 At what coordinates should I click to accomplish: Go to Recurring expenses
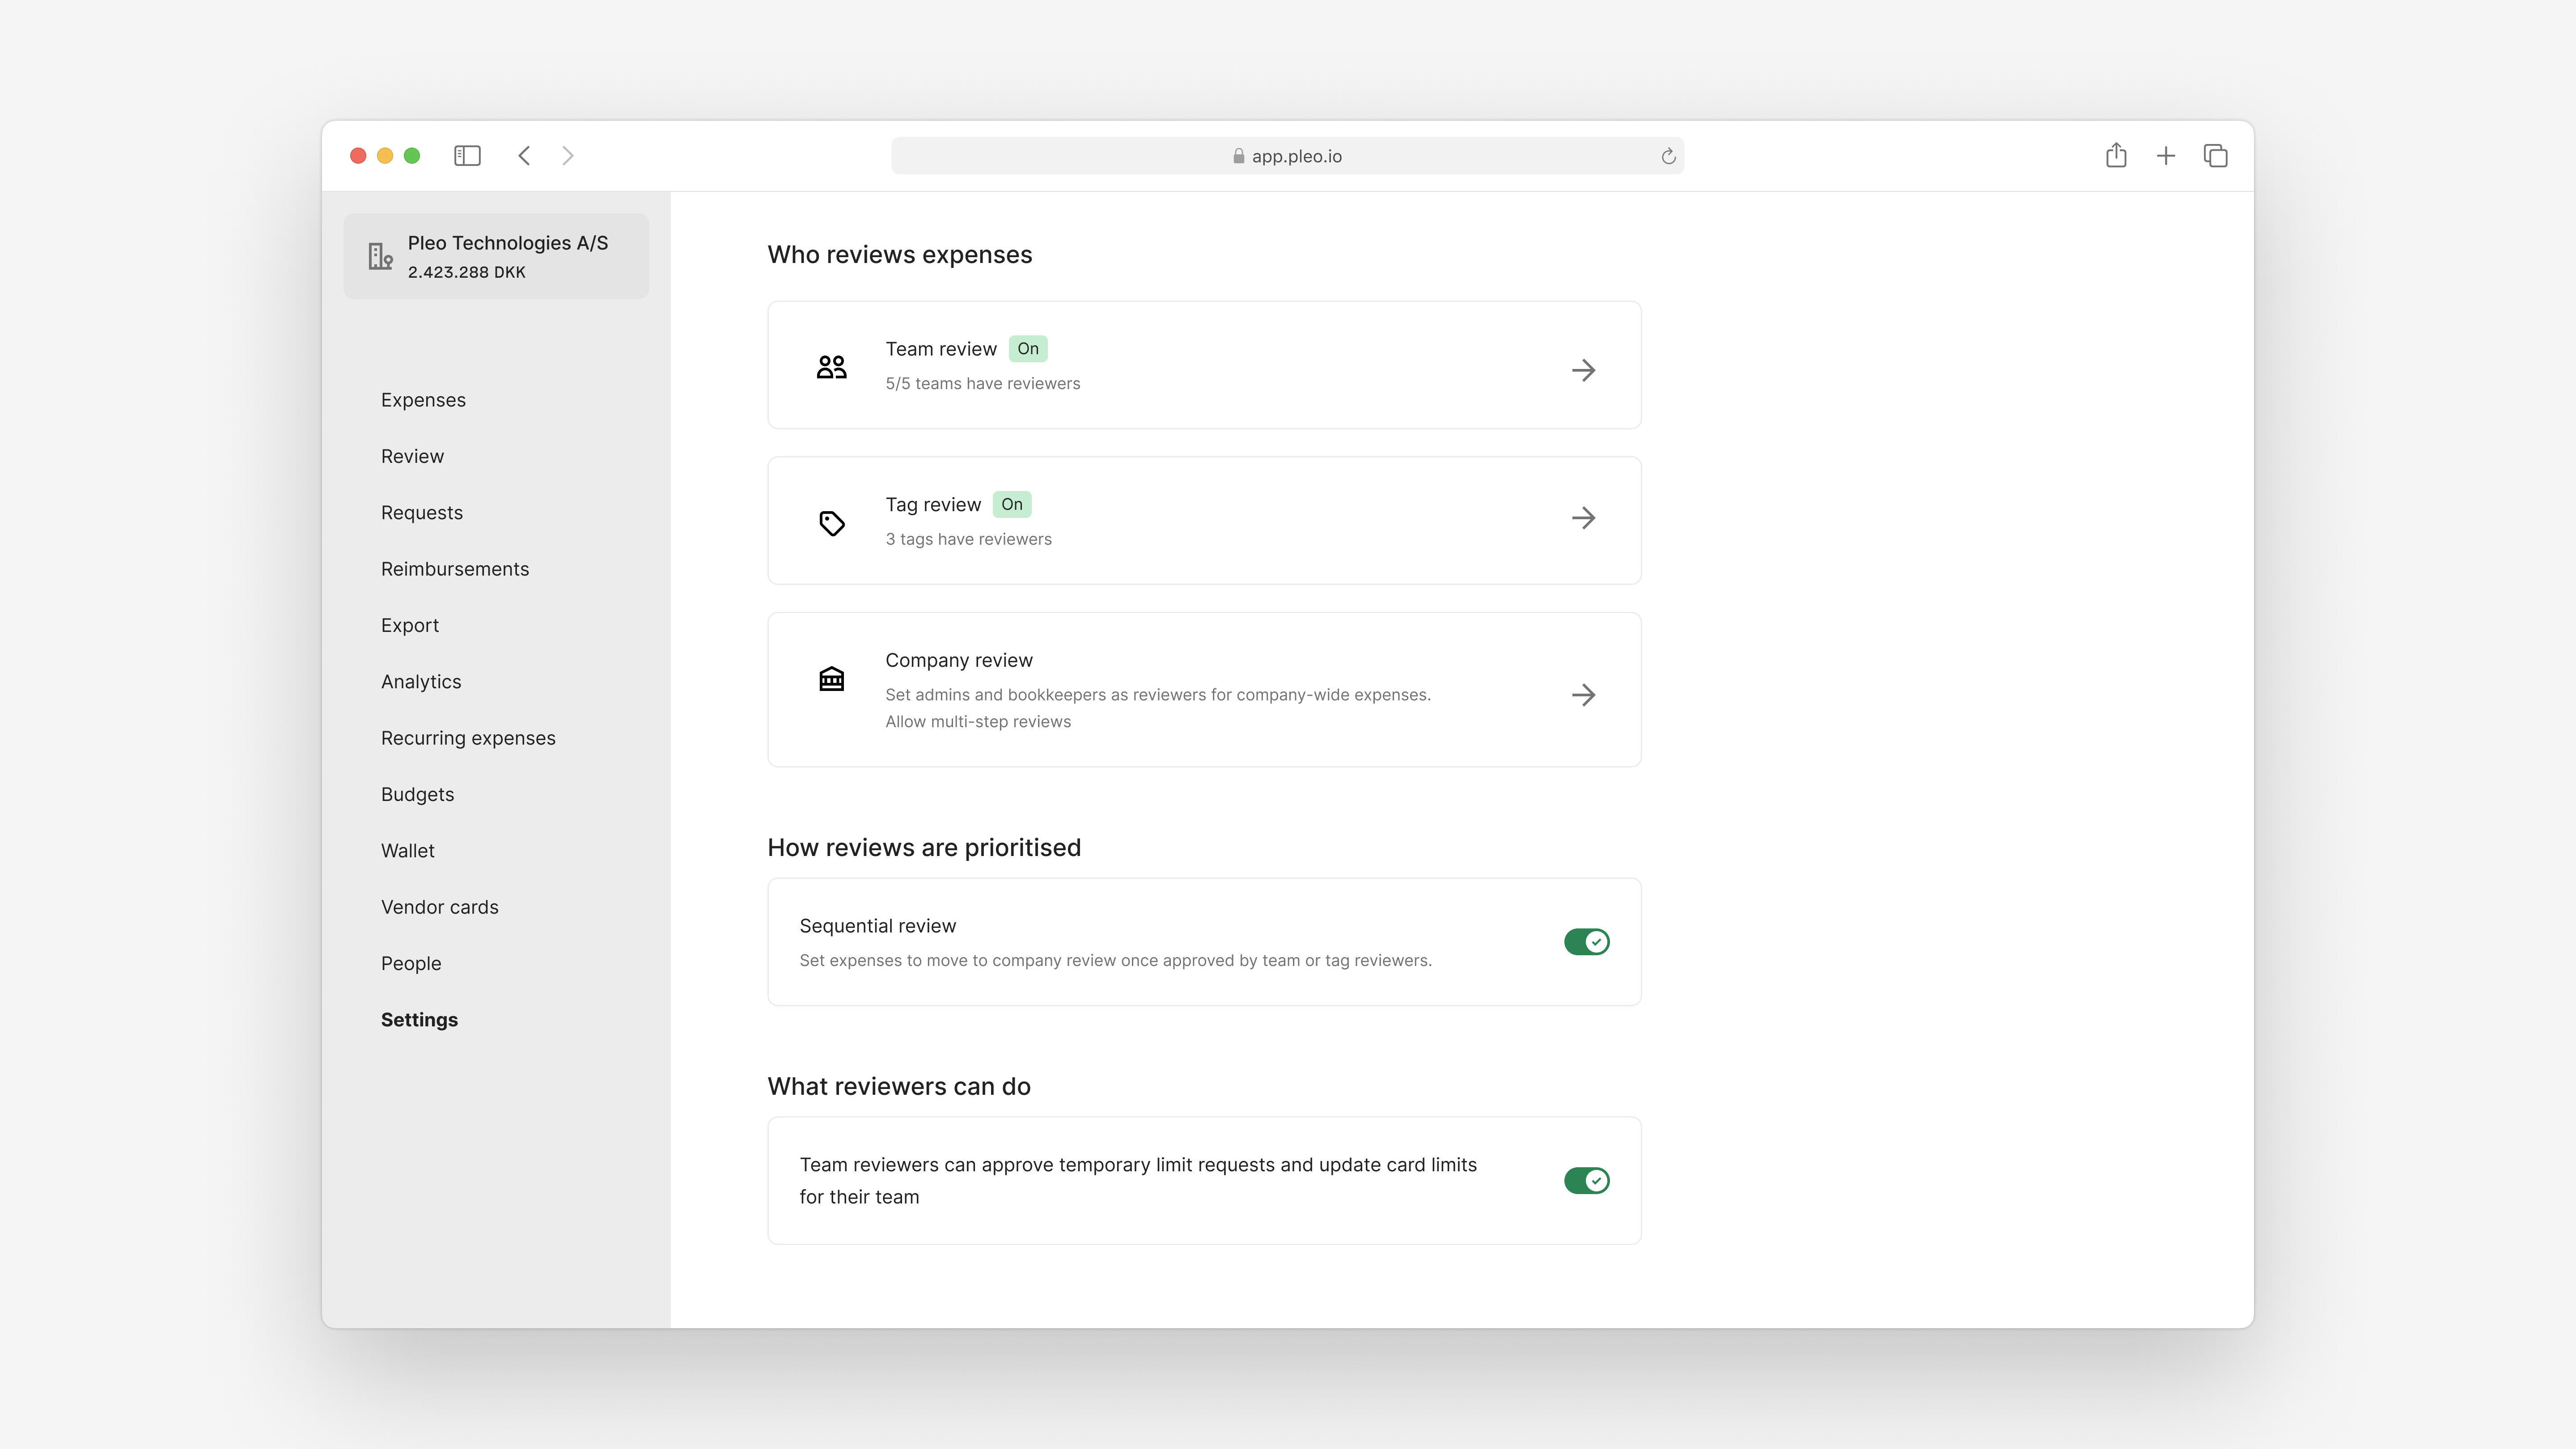468,738
